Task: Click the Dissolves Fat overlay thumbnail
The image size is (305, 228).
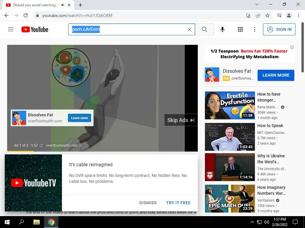Action: pyautogui.click(x=19, y=118)
